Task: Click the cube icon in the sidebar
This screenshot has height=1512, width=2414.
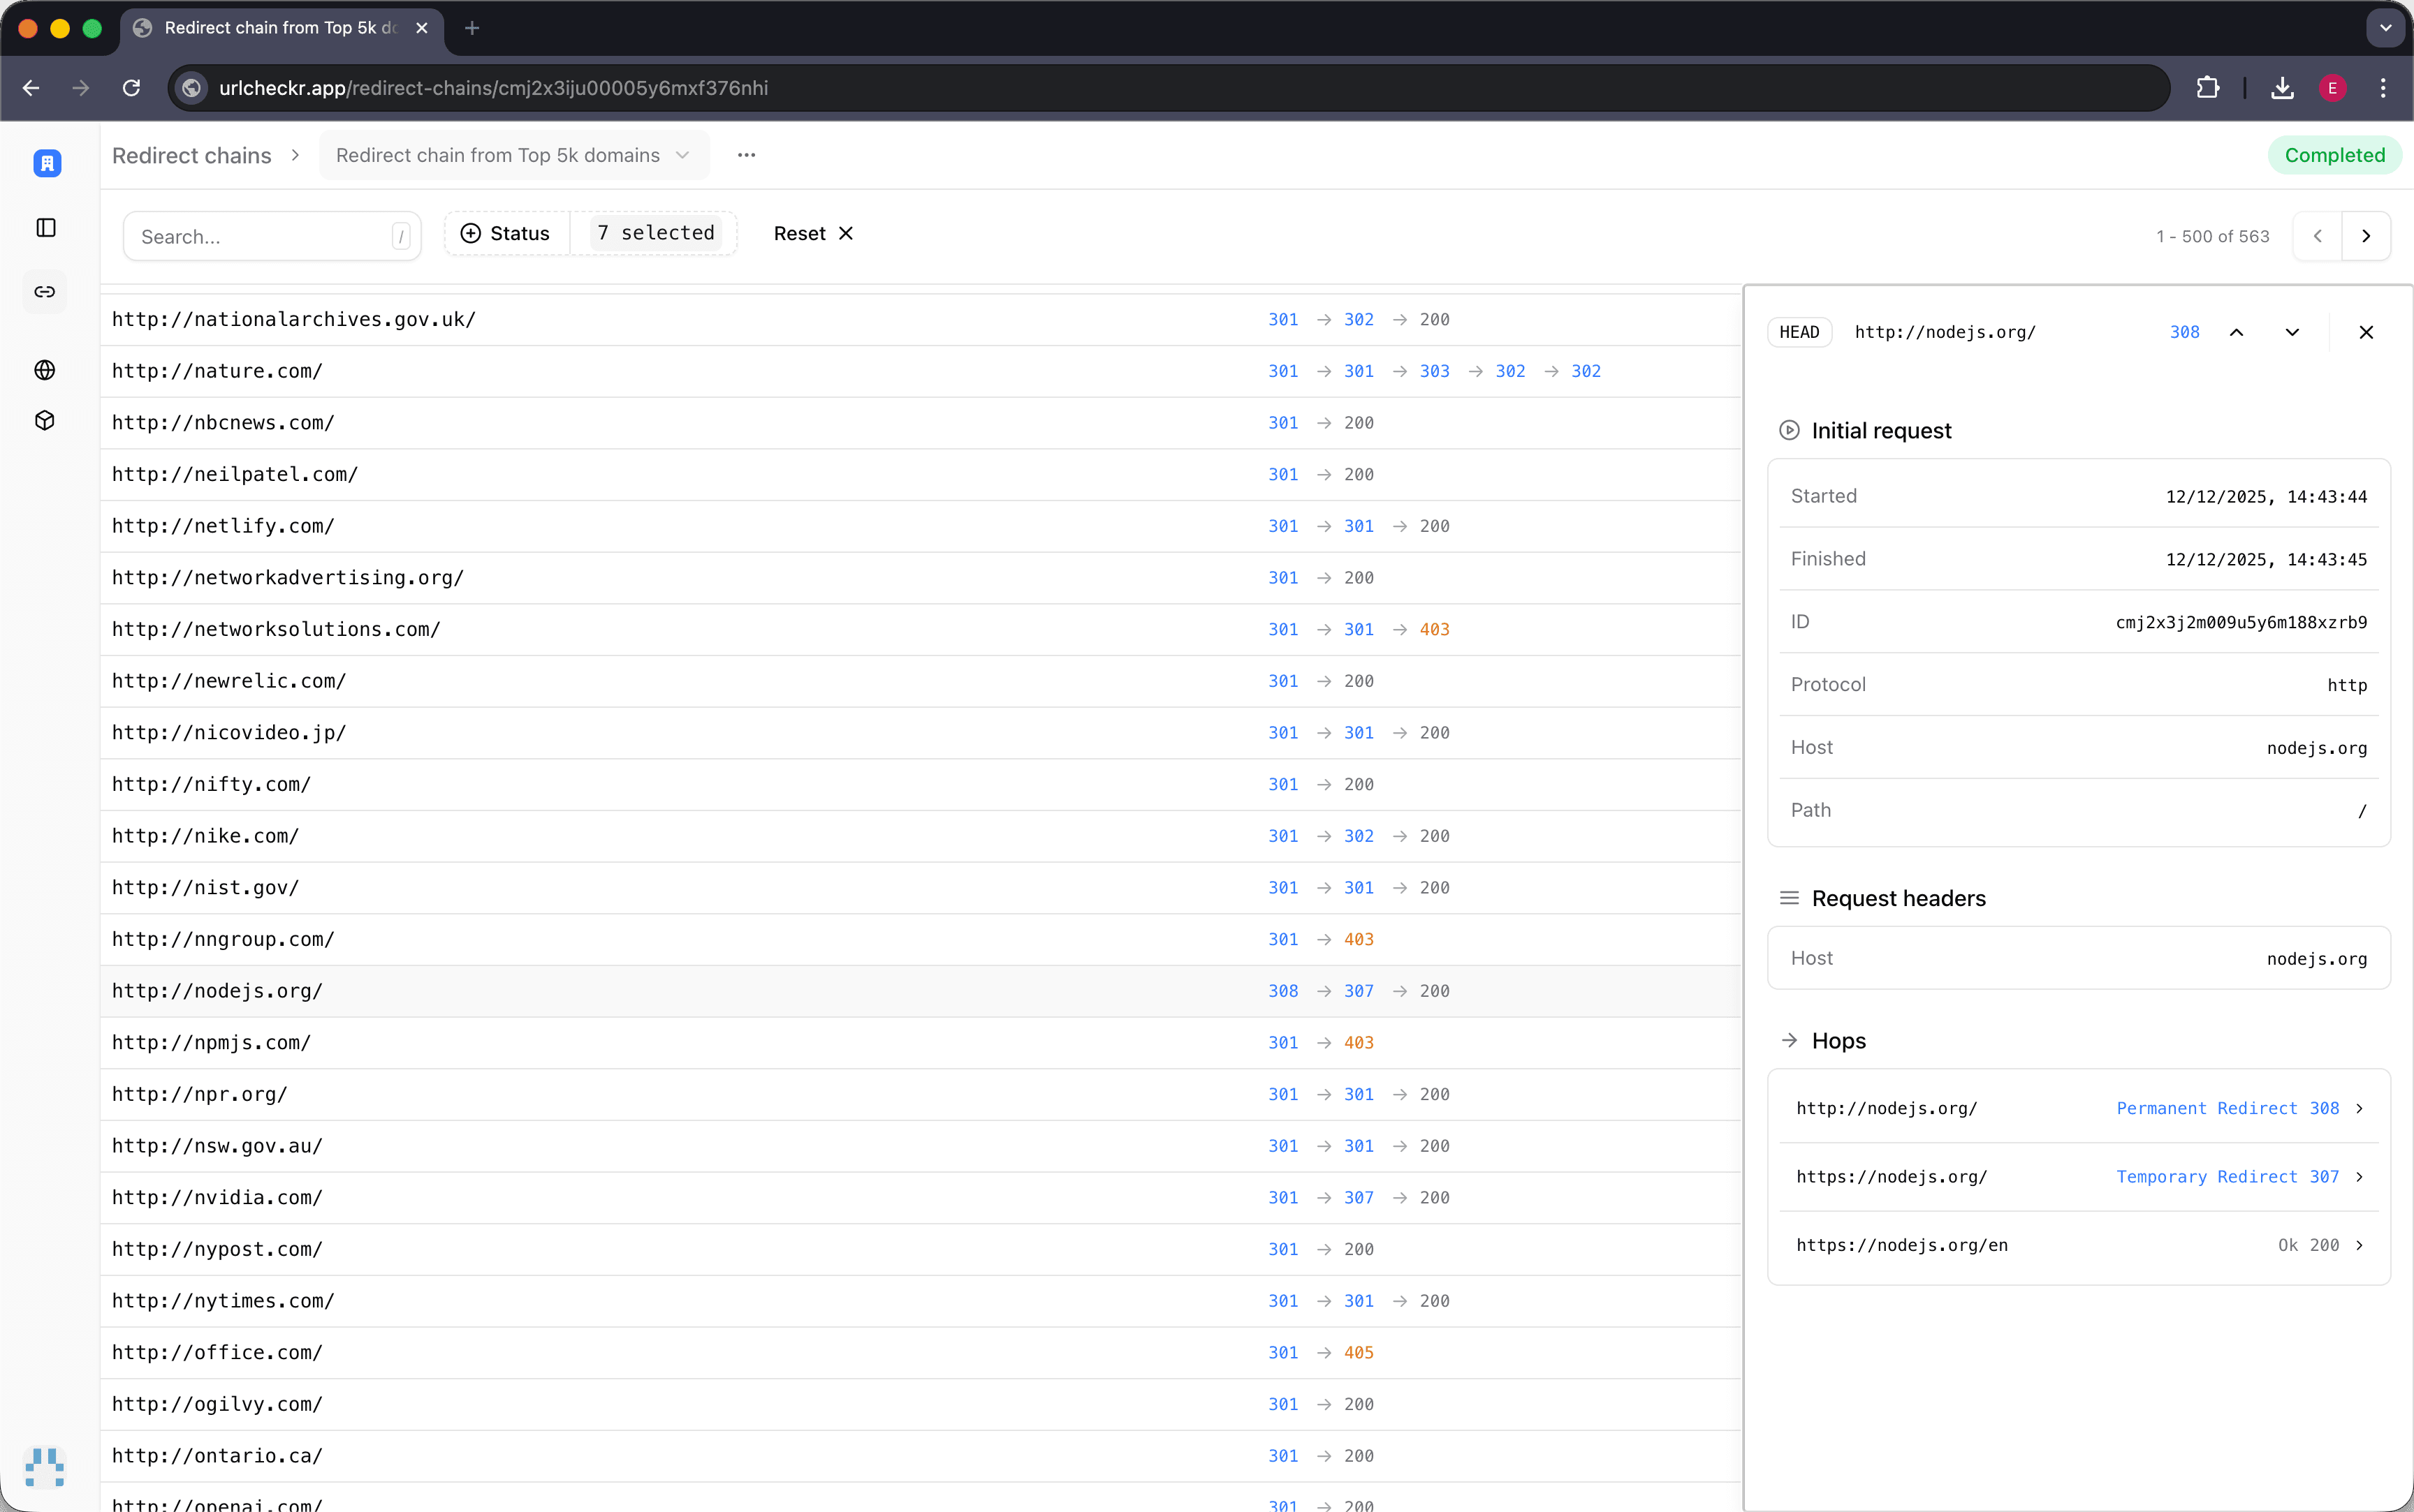Action: coord(45,420)
